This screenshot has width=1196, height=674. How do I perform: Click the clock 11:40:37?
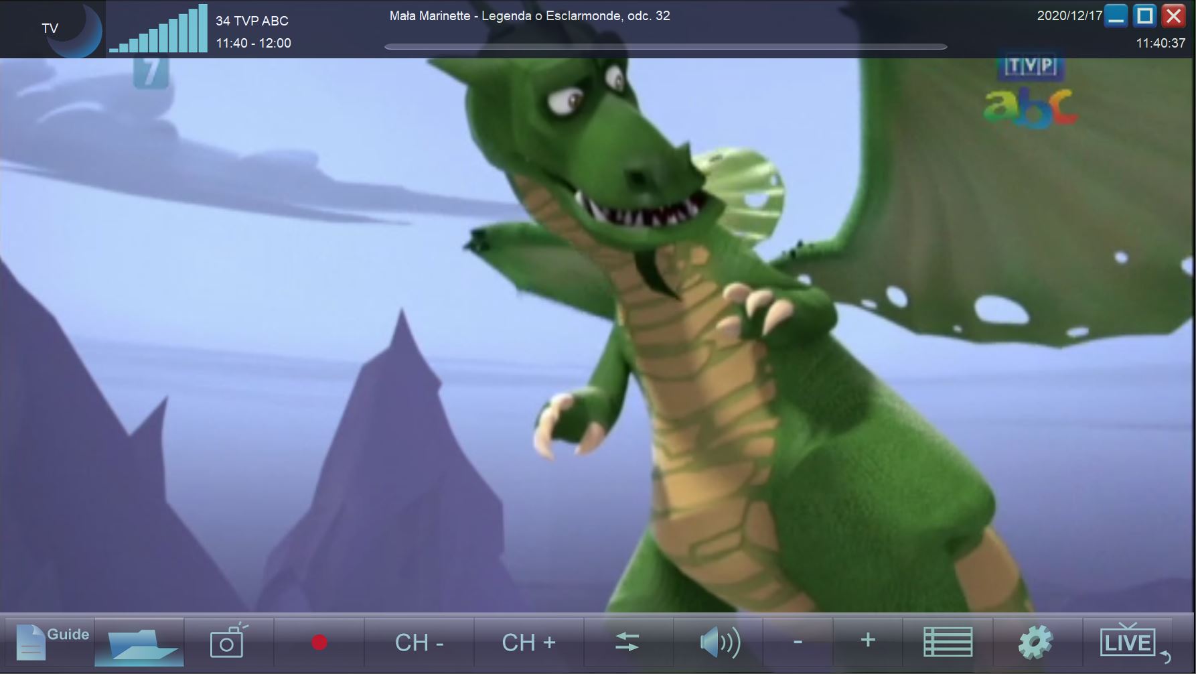coord(1161,43)
